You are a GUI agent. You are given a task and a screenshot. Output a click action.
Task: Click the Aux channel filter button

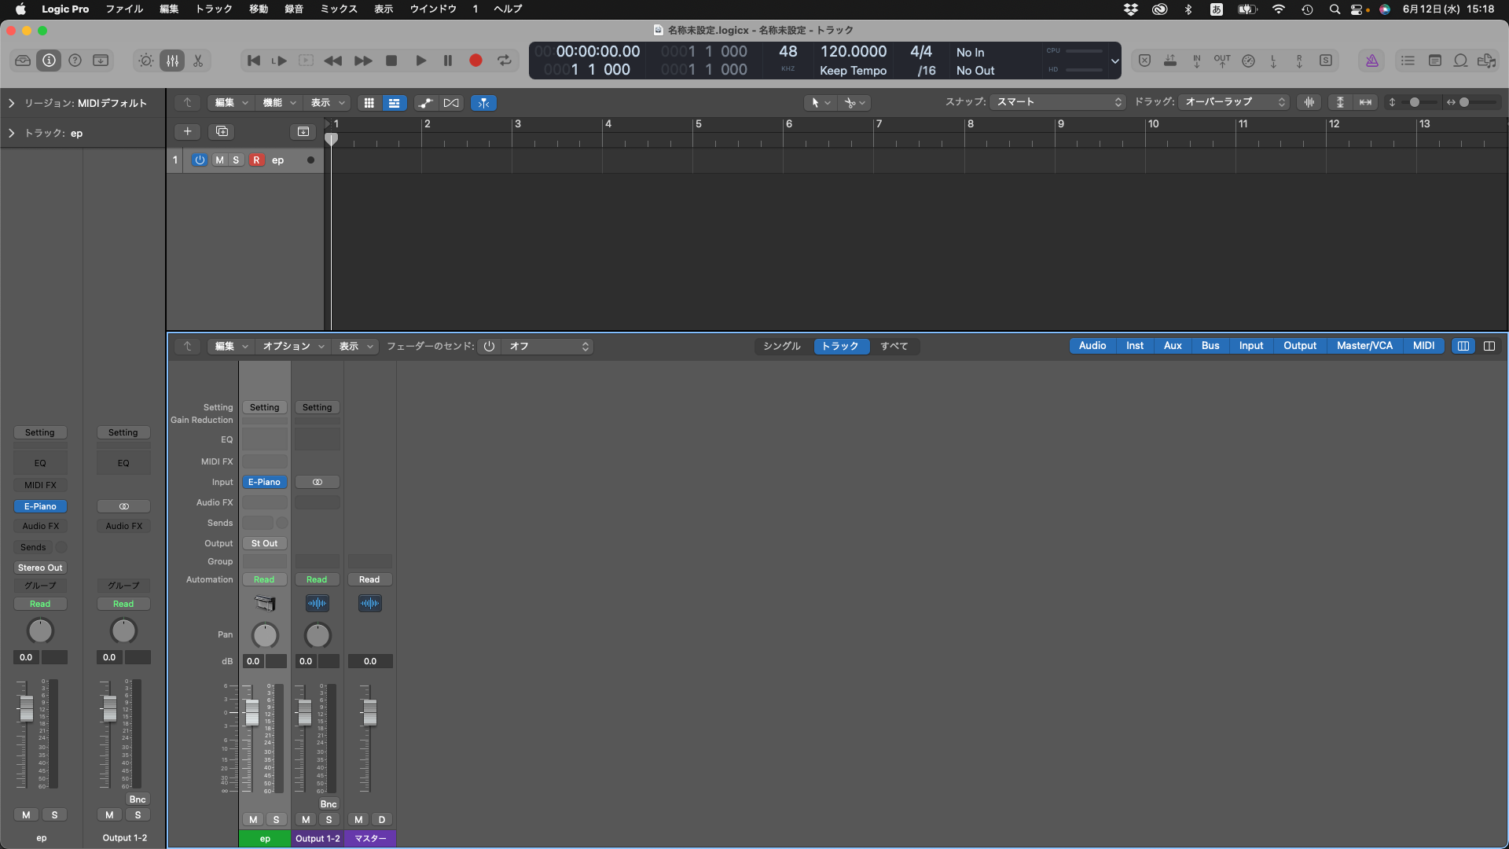click(x=1172, y=346)
